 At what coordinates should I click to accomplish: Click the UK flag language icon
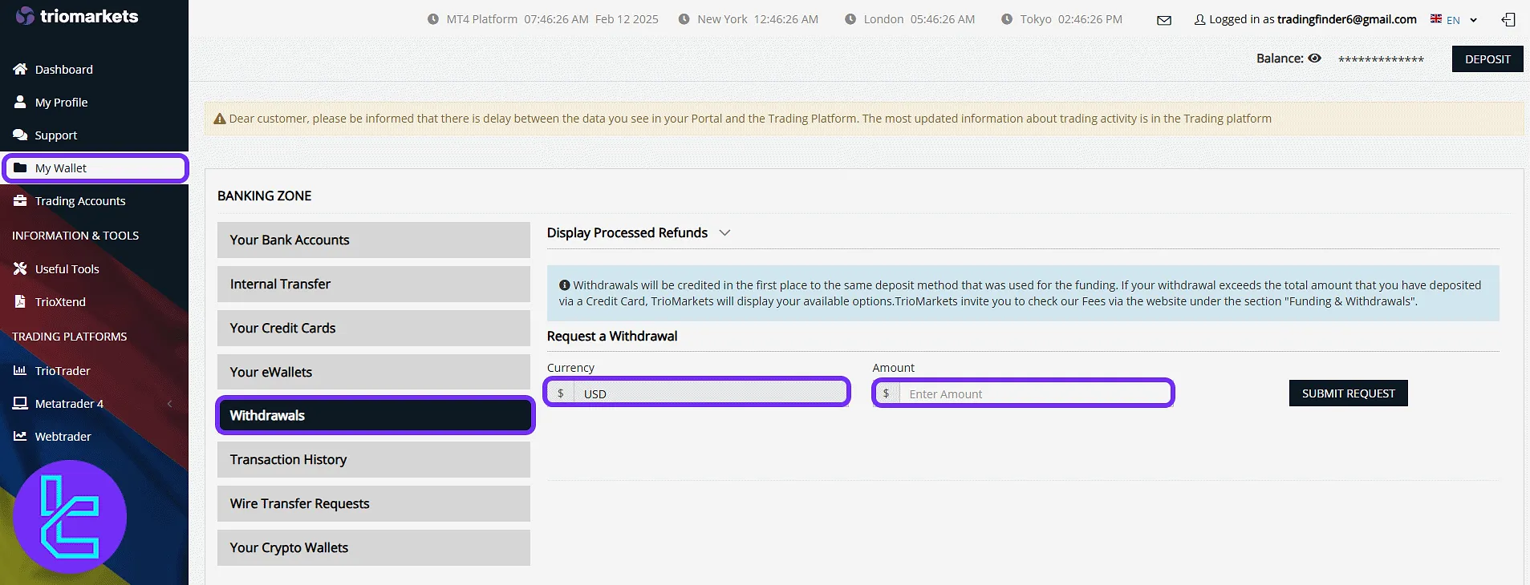pos(1436,18)
